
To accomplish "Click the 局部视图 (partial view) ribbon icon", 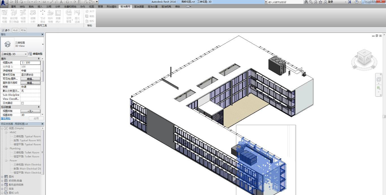I will pyautogui.click(x=5, y=16).
